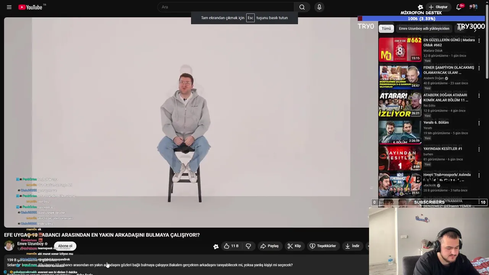Open YAYINDAN KESİTLER #1 video title

coord(442,149)
